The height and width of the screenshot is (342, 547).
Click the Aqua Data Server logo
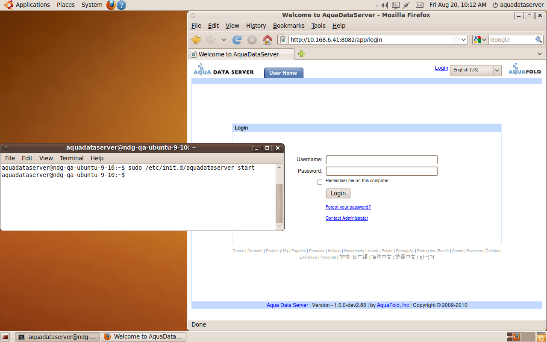[224, 69]
